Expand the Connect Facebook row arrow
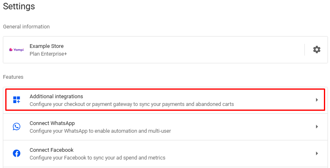 point(317,153)
